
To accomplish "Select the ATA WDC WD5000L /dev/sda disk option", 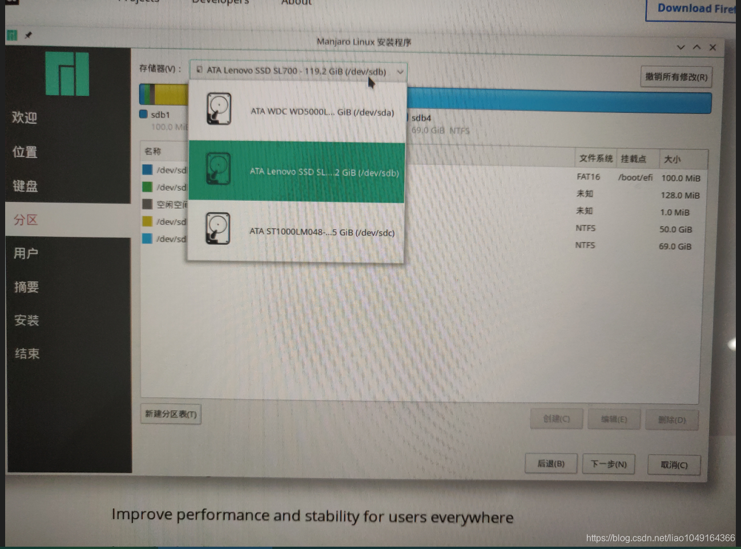I will coord(297,111).
